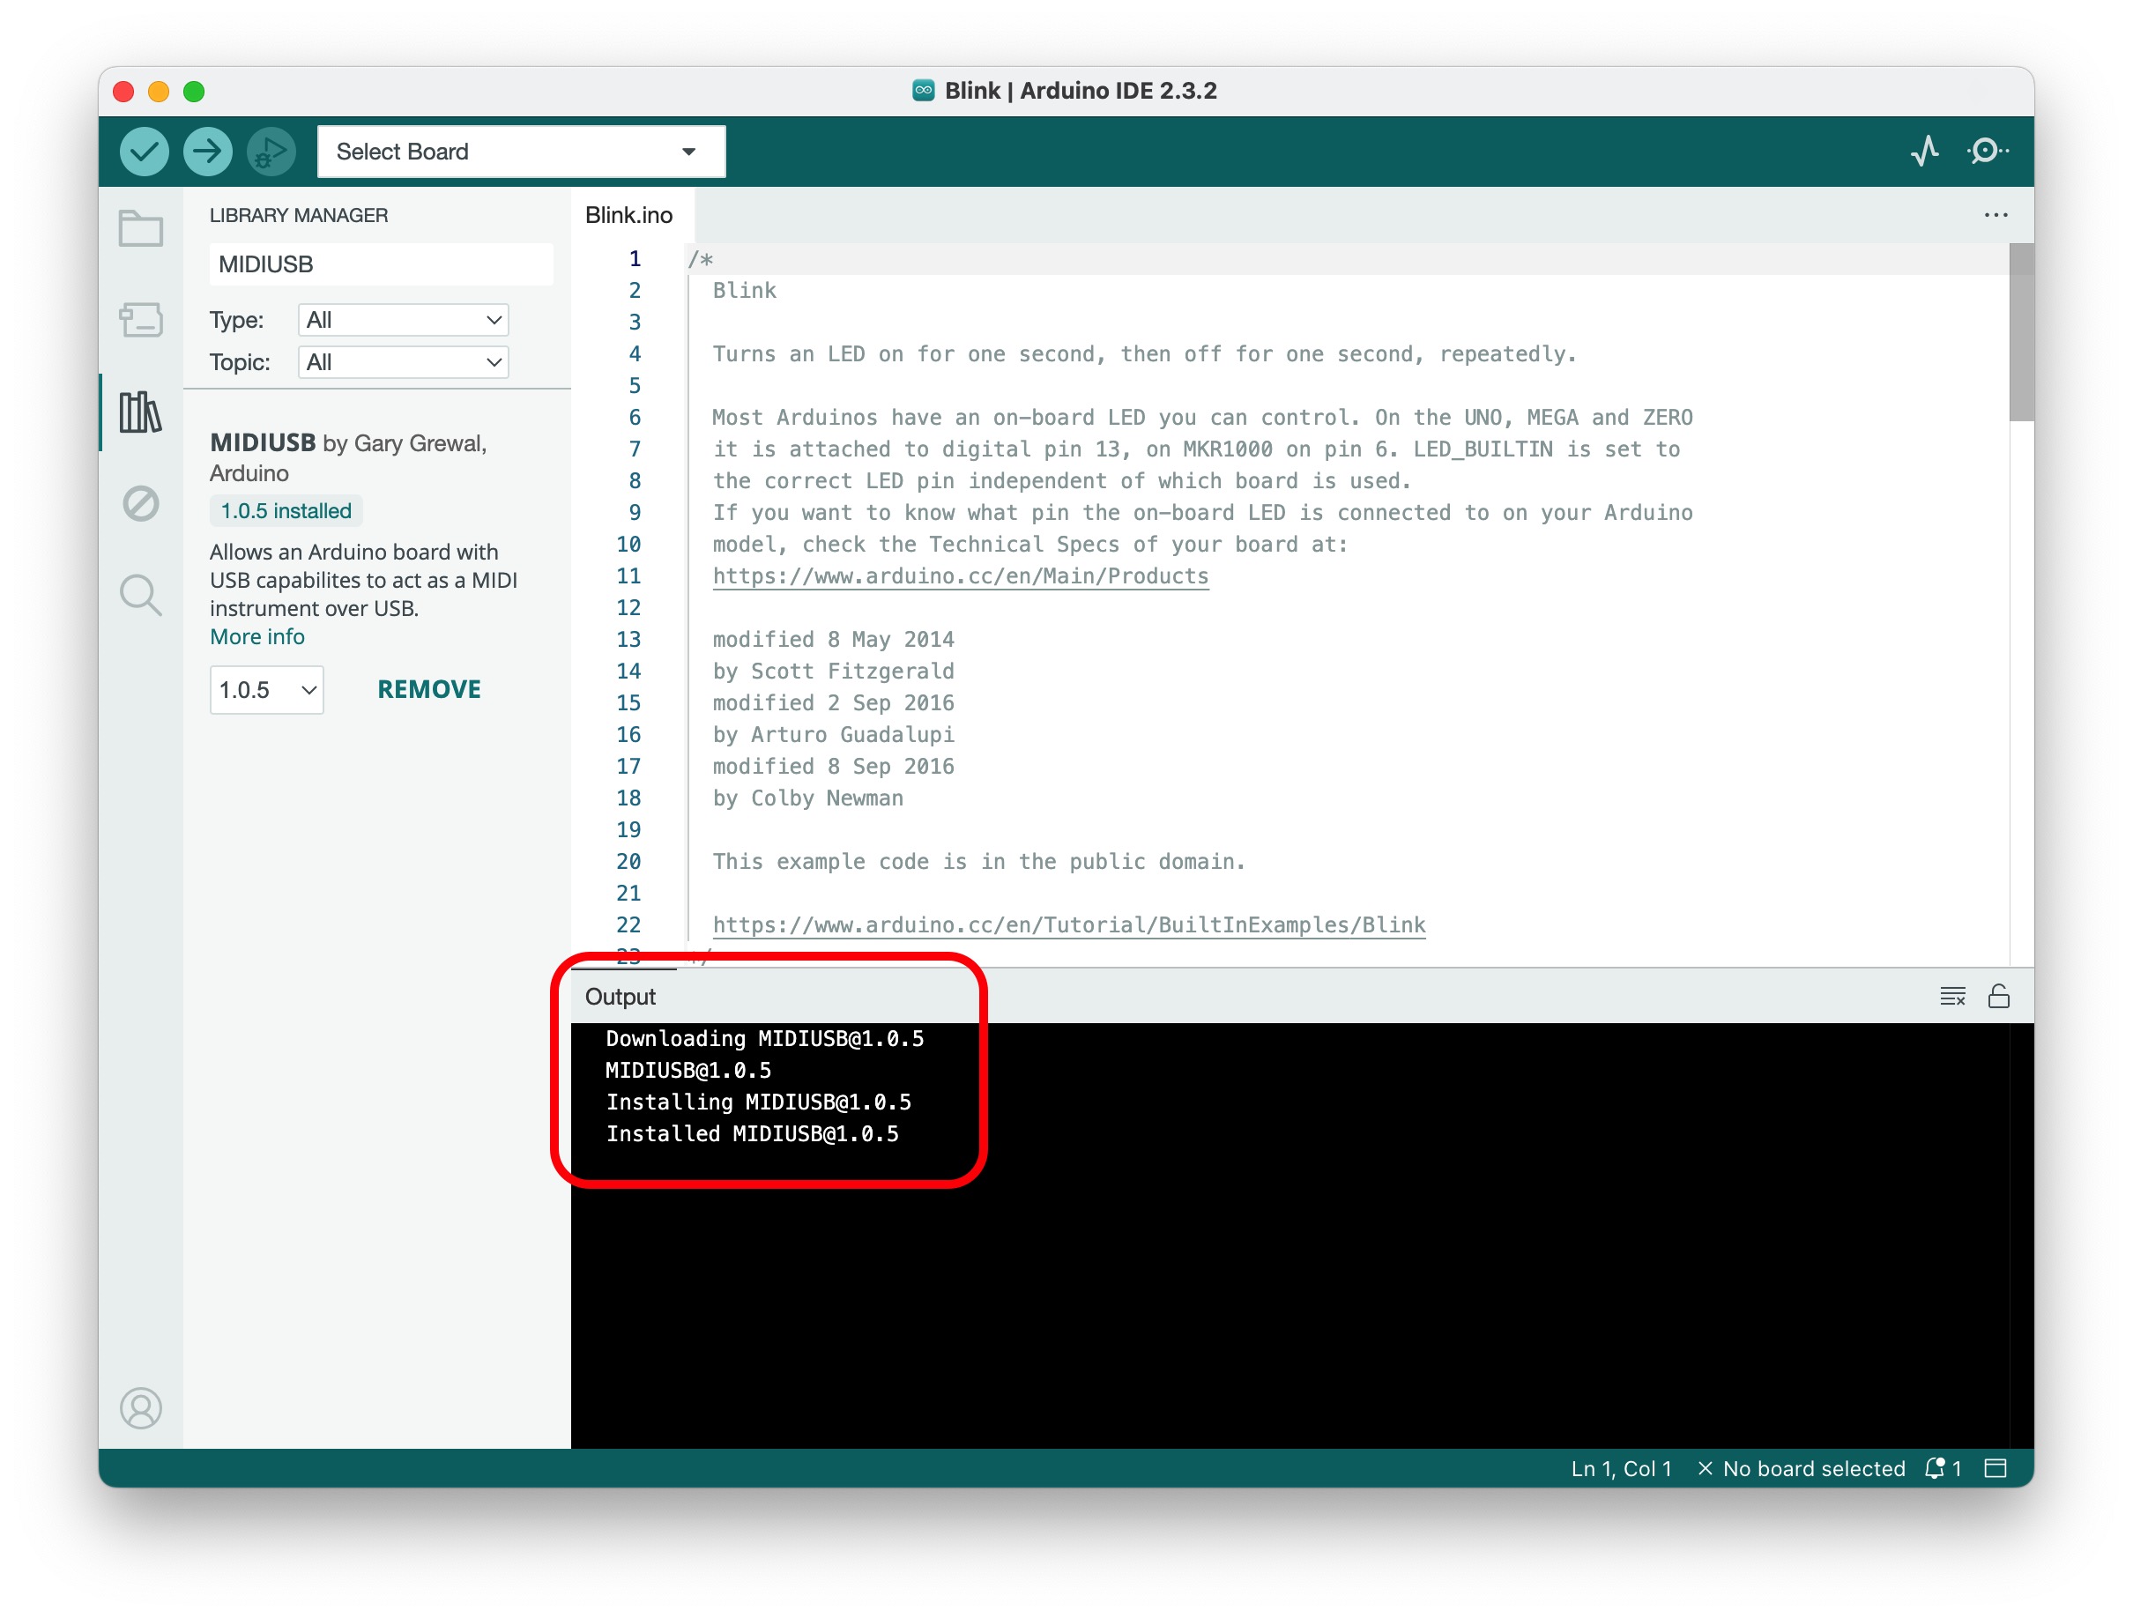Open the Serial Monitor
The width and height of the screenshot is (2133, 1618).
1987,152
